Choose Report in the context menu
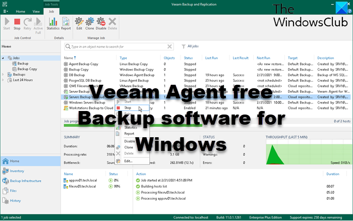The height and width of the screenshot is (221, 353). coord(132,134)
